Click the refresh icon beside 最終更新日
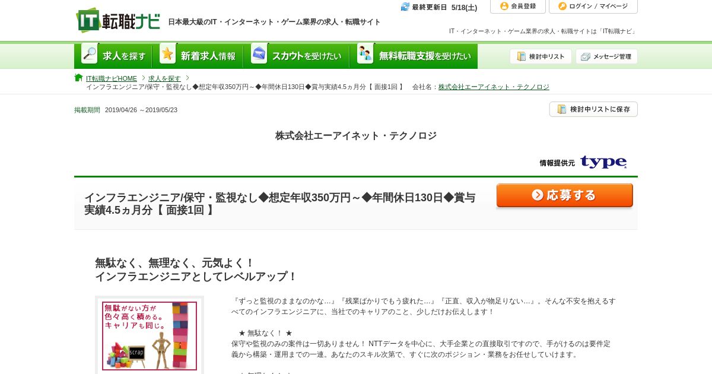Screen dimensions: 712x374 click(405, 7)
